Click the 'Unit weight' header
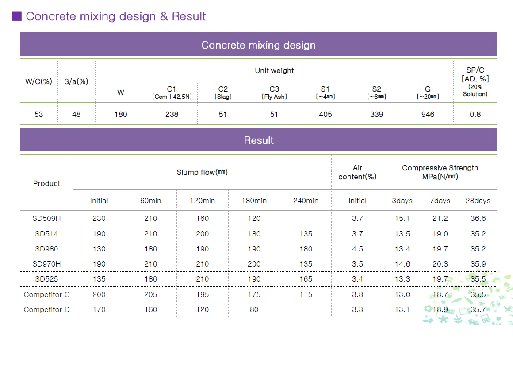 274,70
